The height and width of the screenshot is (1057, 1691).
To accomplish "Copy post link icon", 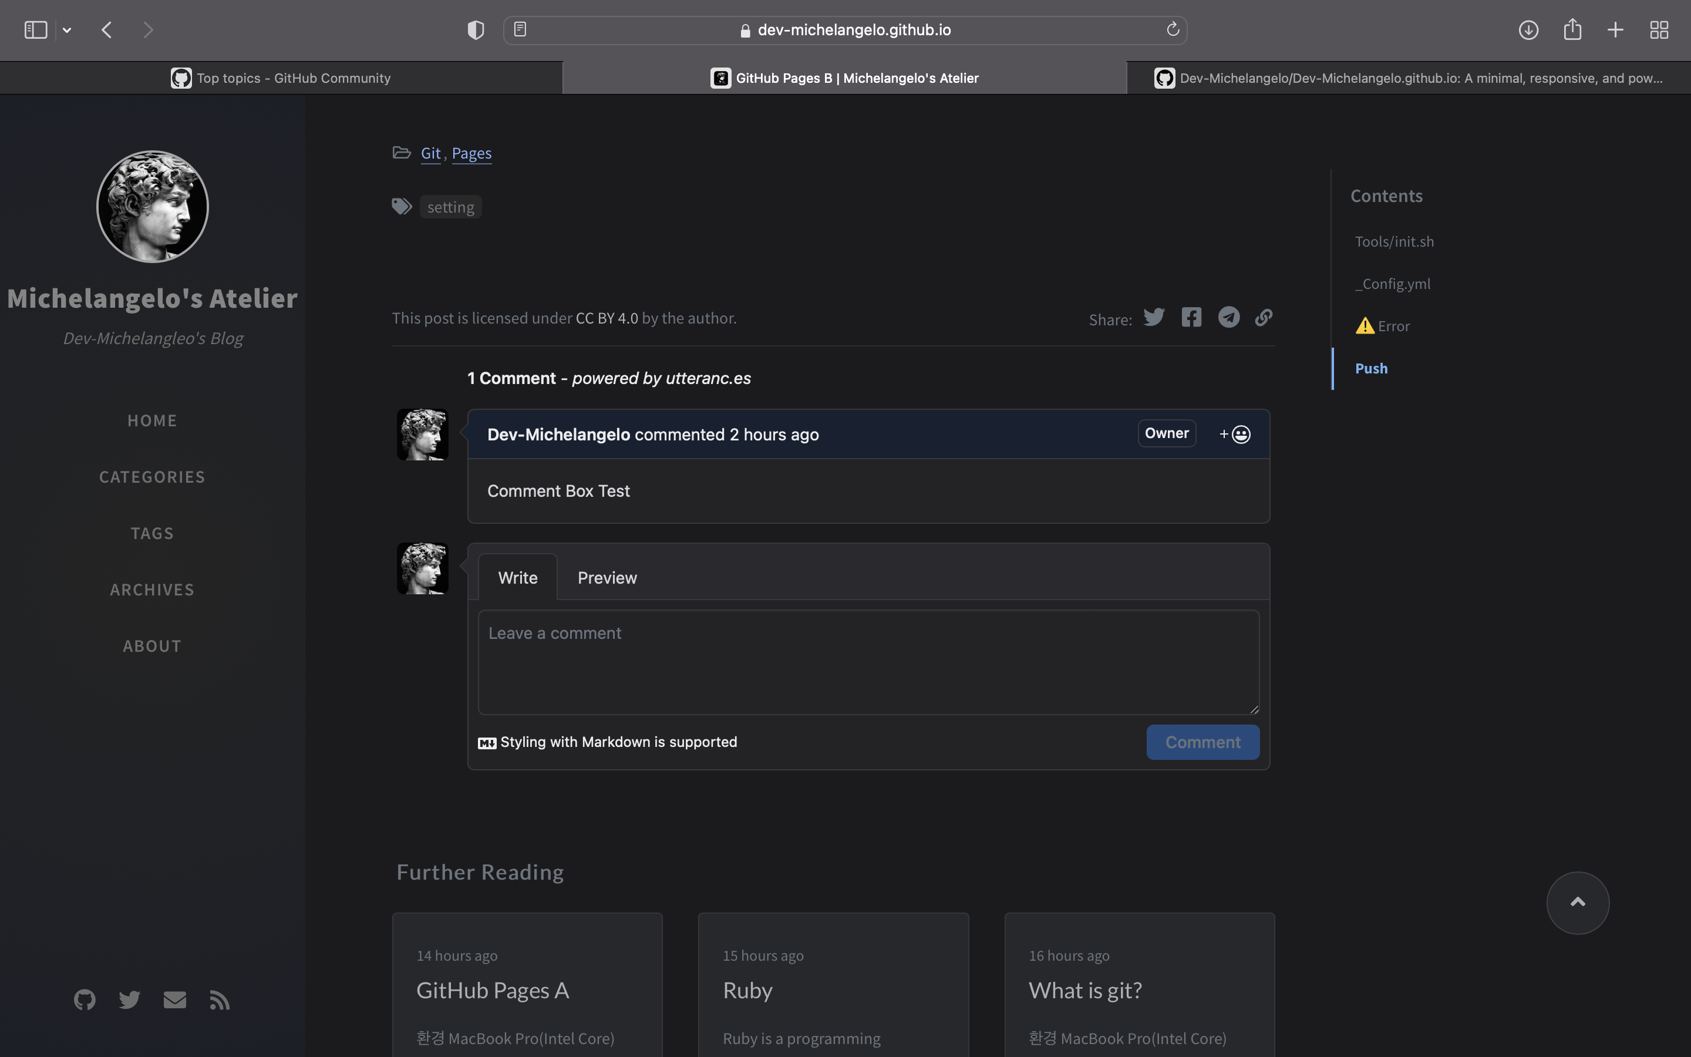I will [1264, 317].
